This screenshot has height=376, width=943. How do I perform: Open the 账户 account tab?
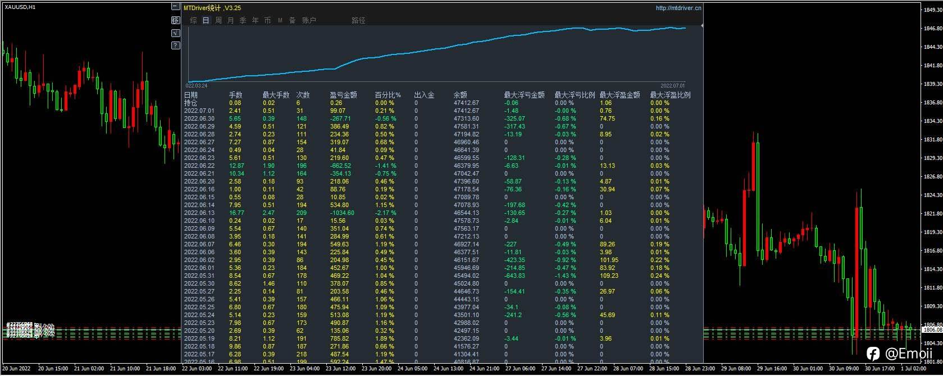click(x=309, y=20)
